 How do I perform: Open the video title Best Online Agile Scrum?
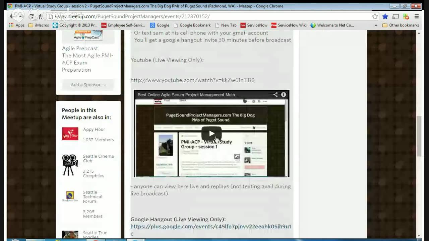pyautogui.click(x=188, y=95)
